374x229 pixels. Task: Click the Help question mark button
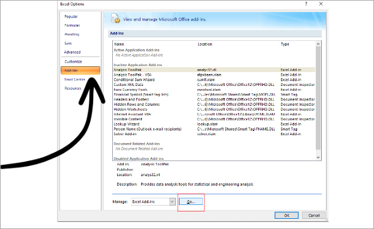click(x=306, y=4)
